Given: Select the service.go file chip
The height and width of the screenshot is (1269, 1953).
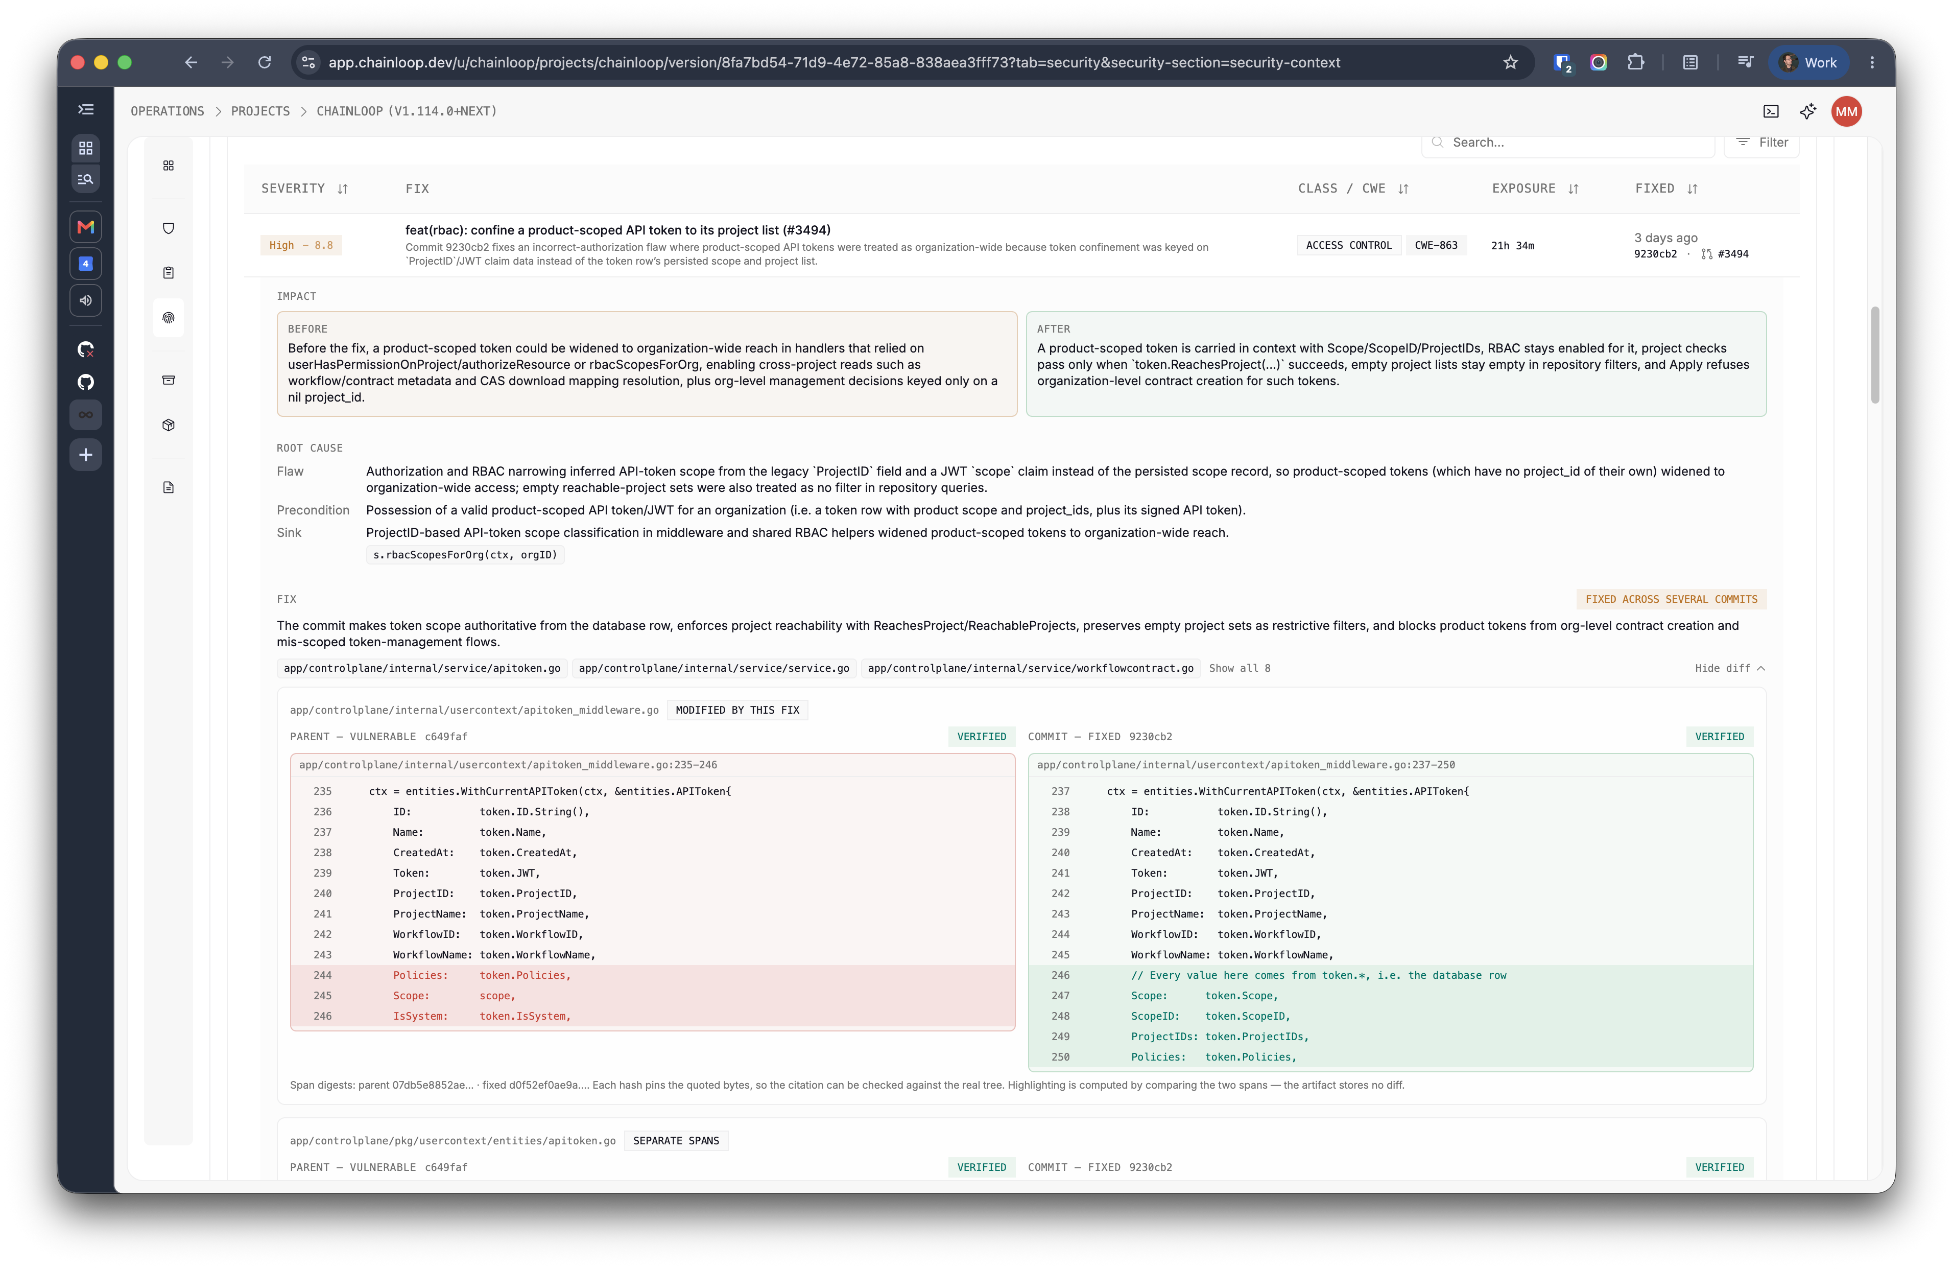Looking at the screenshot, I should click(714, 668).
